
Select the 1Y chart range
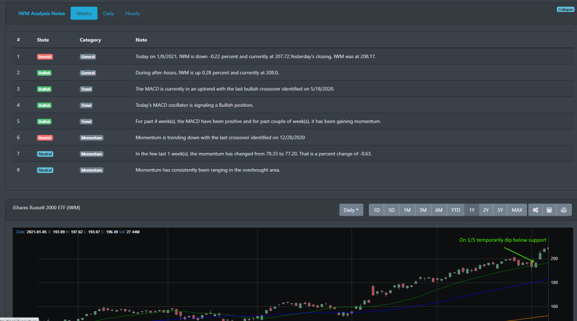(x=472, y=210)
